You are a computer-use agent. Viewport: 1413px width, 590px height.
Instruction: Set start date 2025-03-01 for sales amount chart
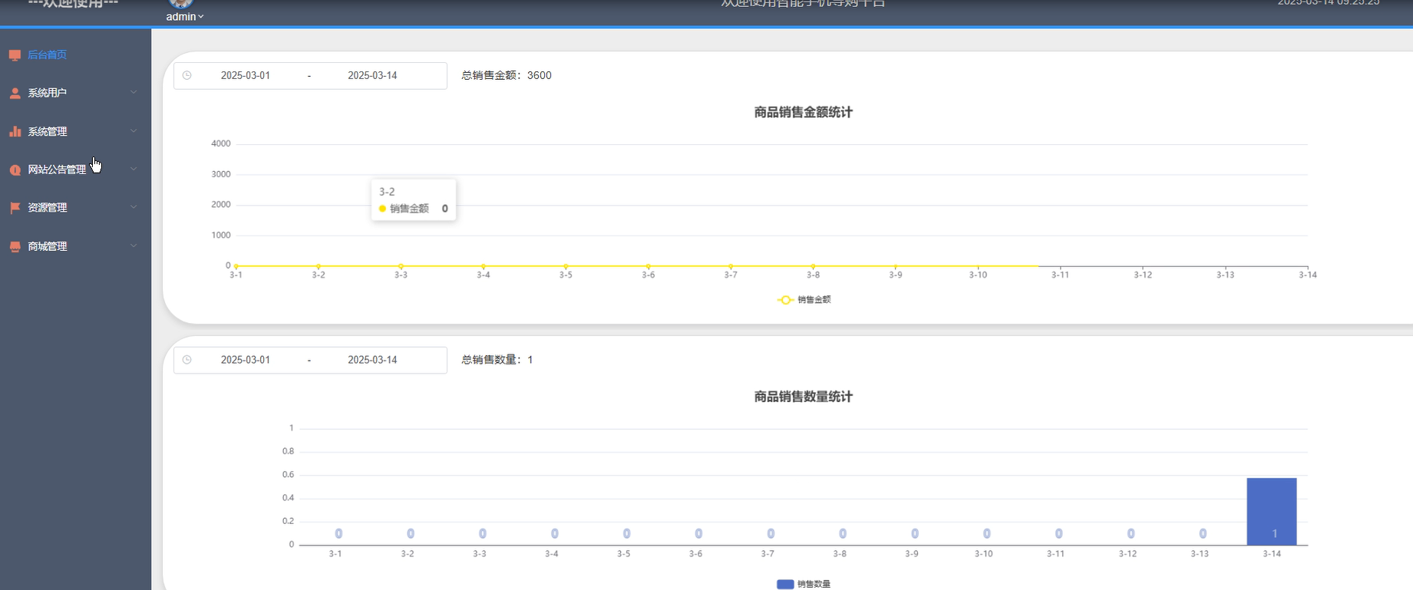pos(246,75)
